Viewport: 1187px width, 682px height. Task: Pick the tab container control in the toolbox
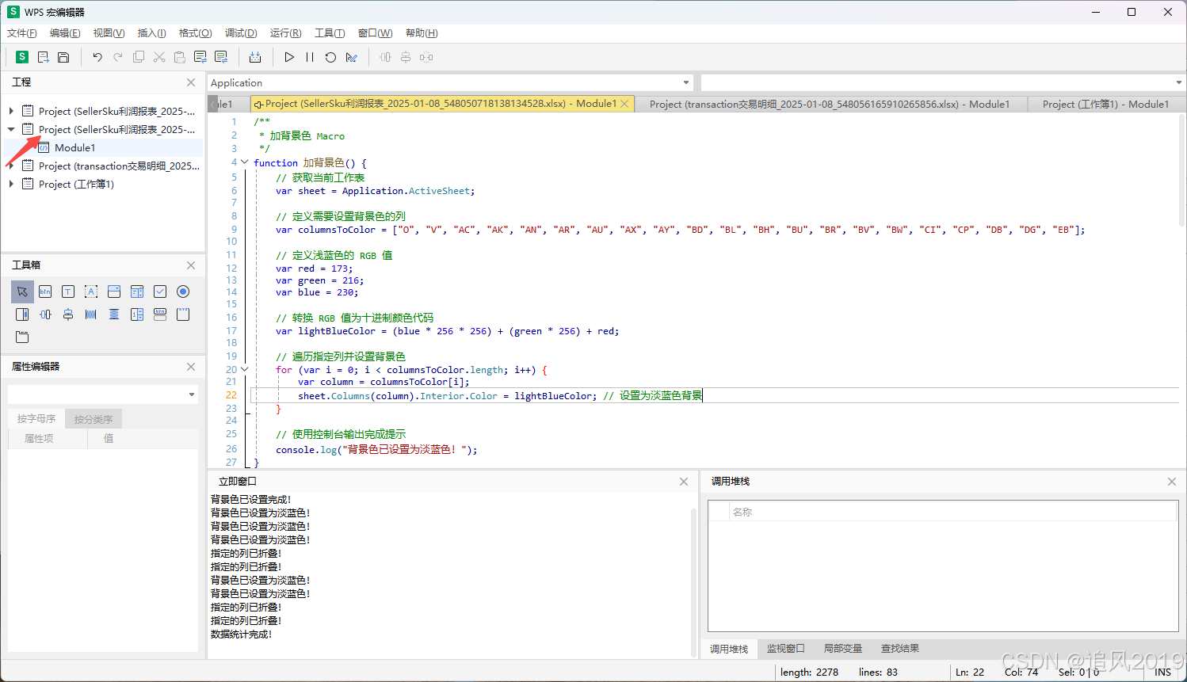(22, 337)
